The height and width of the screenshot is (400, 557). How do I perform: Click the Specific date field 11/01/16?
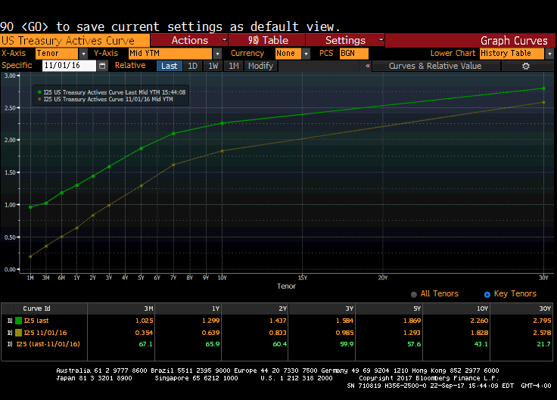click(x=69, y=66)
